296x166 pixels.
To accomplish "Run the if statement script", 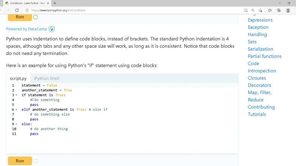I will [x=20, y=161].
